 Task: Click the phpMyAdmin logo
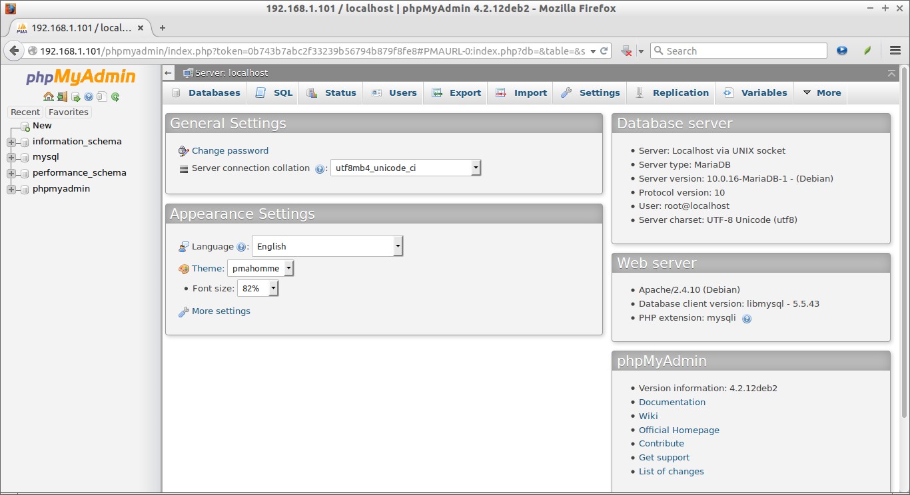click(81, 77)
